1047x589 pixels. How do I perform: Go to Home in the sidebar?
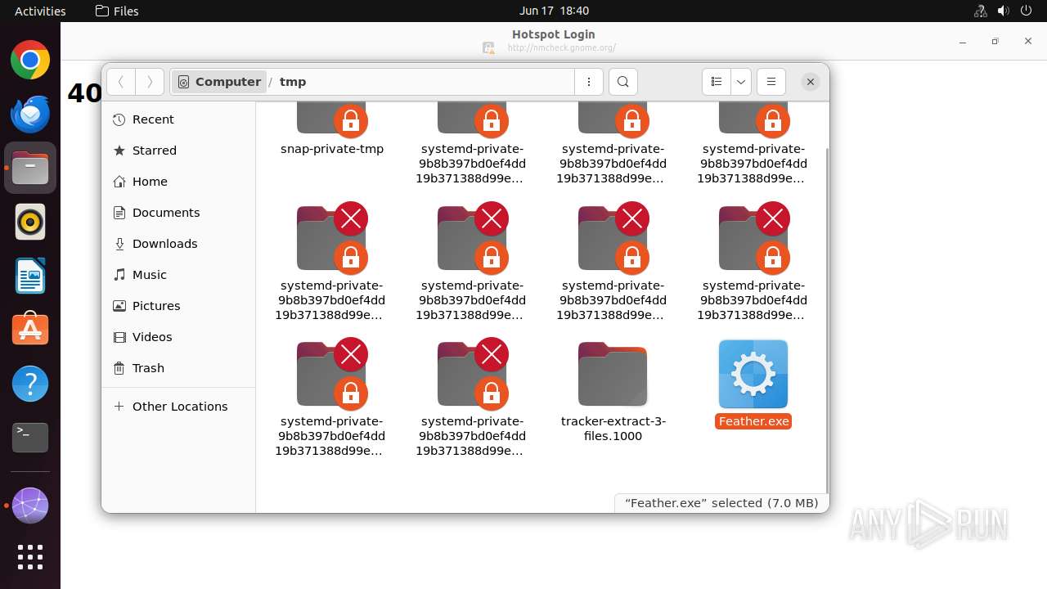tap(178, 182)
